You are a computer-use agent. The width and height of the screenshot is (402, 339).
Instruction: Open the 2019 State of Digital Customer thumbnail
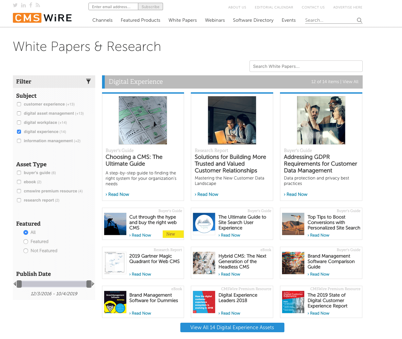coord(293,302)
